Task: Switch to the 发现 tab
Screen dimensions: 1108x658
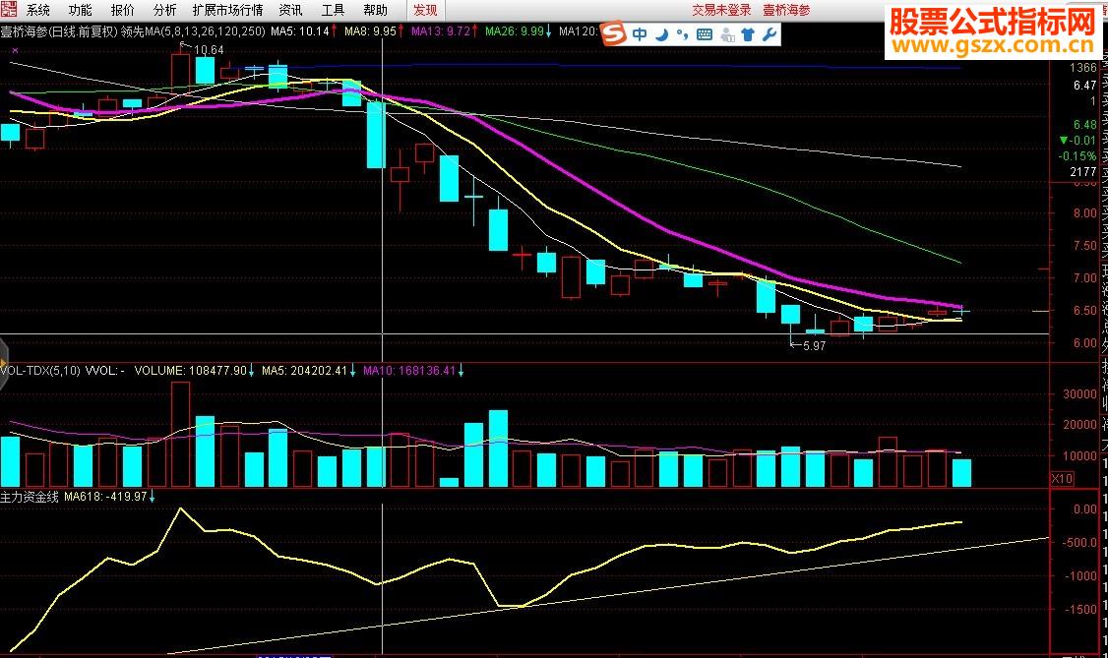Action: [425, 10]
